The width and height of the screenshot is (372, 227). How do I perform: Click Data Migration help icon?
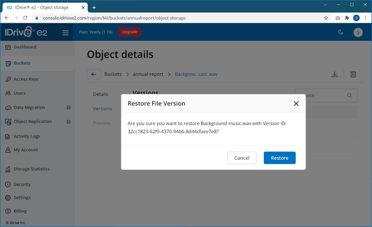point(68,107)
